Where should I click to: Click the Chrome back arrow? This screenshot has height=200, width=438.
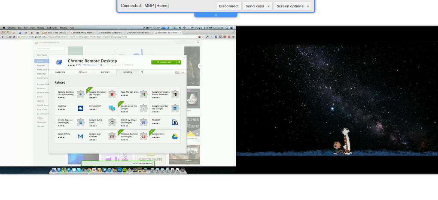click(2, 37)
